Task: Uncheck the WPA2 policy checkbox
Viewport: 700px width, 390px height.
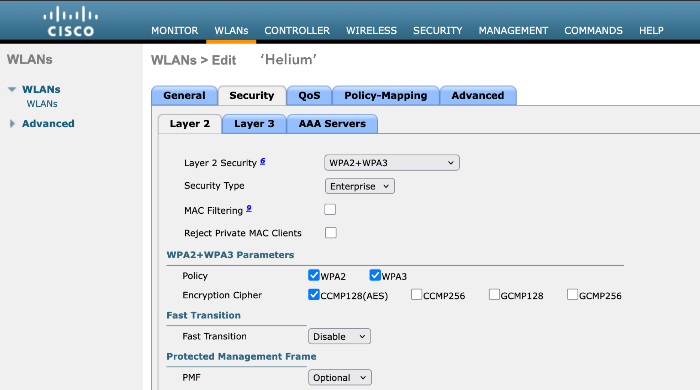Action: click(314, 275)
